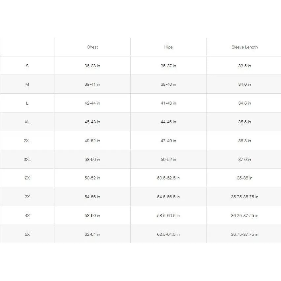Select the 2X size row label
281x281 pixels.
(x=27, y=178)
